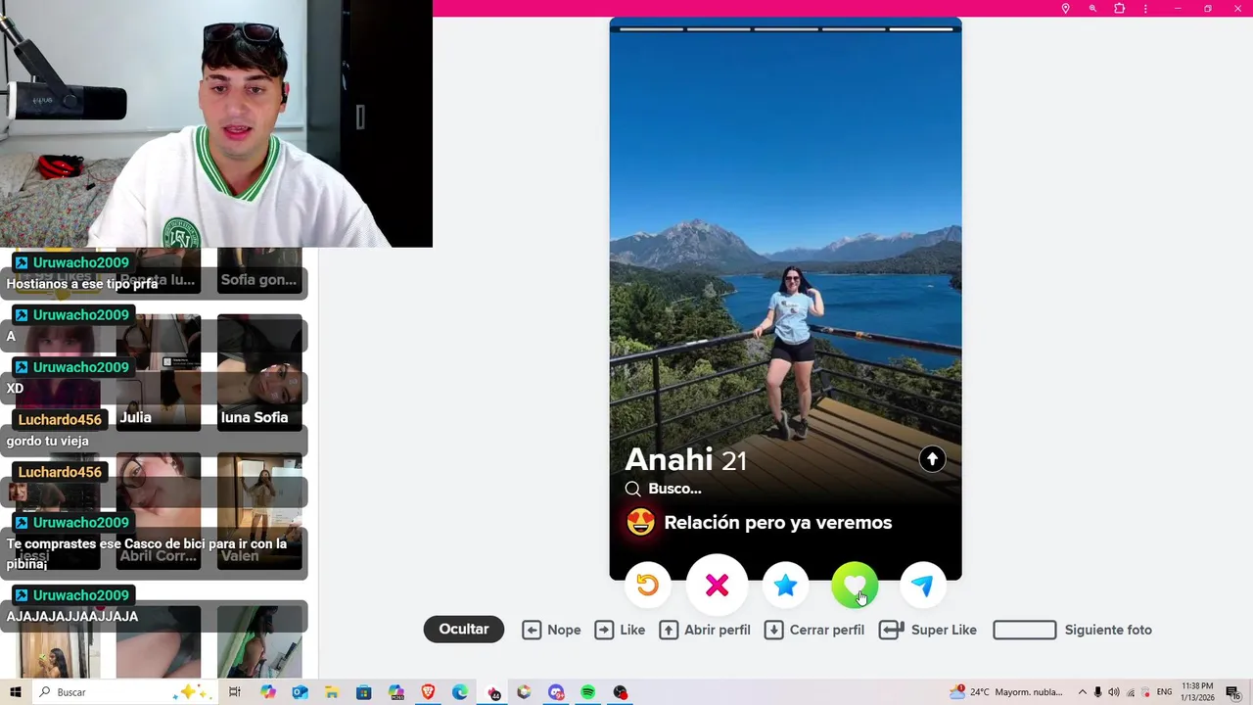The width and height of the screenshot is (1253, 705).
Task: Click the Abrir perfil up-arrow key icon
Action: pyautogui.click(x=669, y=630)
